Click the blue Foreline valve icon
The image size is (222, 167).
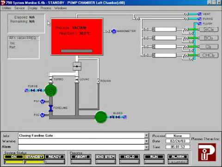coord(50,108)
